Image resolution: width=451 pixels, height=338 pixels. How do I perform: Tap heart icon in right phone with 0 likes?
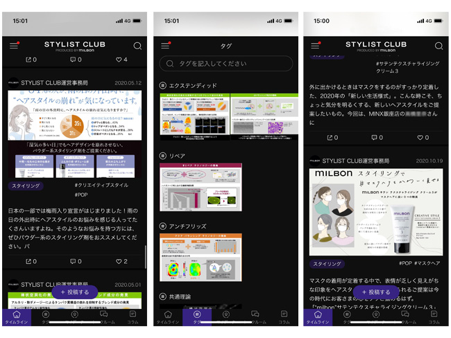pos(420,138)
